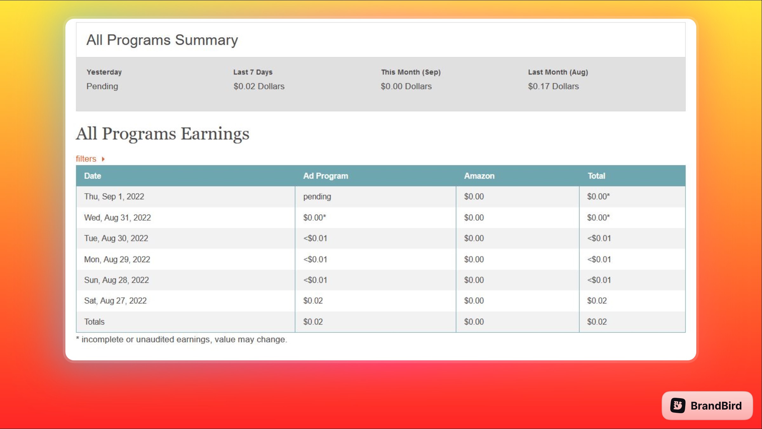
Task: Click the grand Total $0.02 in Totals row
Action: click(x=597, y=322)
